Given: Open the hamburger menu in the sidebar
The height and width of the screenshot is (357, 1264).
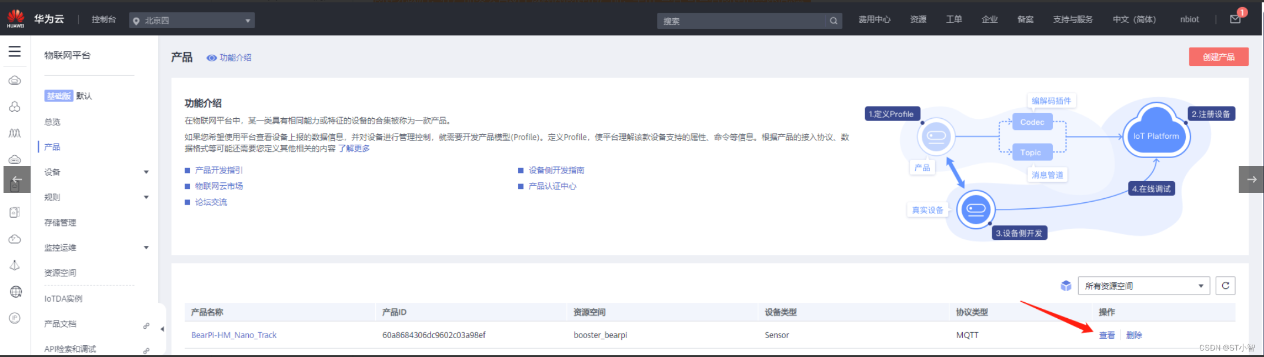Looking at the screenshot, I should [x=15, y=52].
